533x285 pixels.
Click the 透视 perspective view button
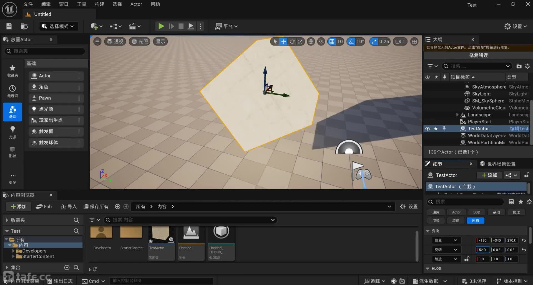(115, 42)
